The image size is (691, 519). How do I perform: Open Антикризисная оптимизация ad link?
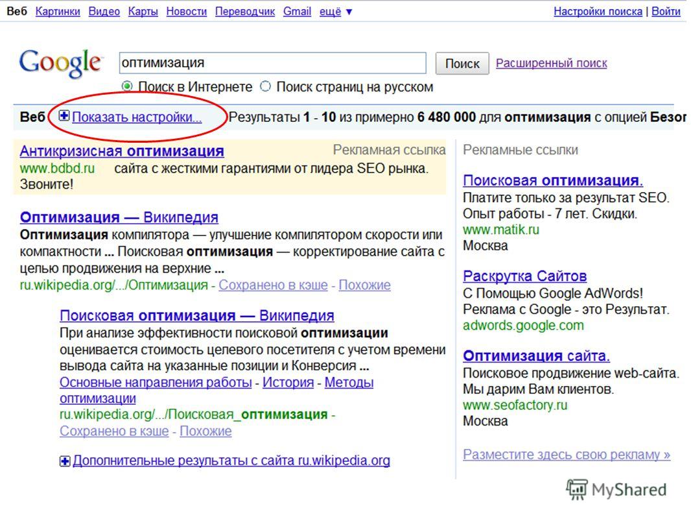122,151
